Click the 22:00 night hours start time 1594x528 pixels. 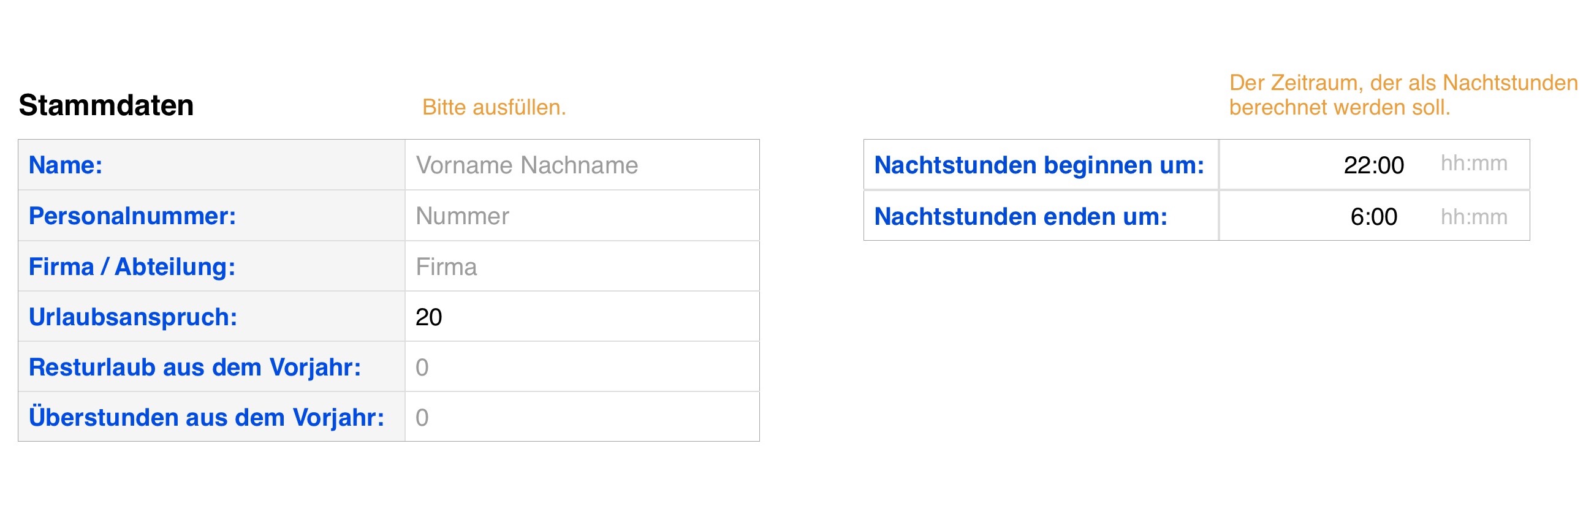(x=1373, y=165)
